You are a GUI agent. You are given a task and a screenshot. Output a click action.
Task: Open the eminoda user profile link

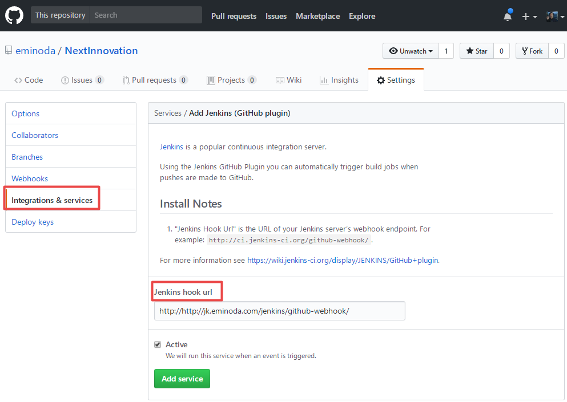[x=35, y=51]
